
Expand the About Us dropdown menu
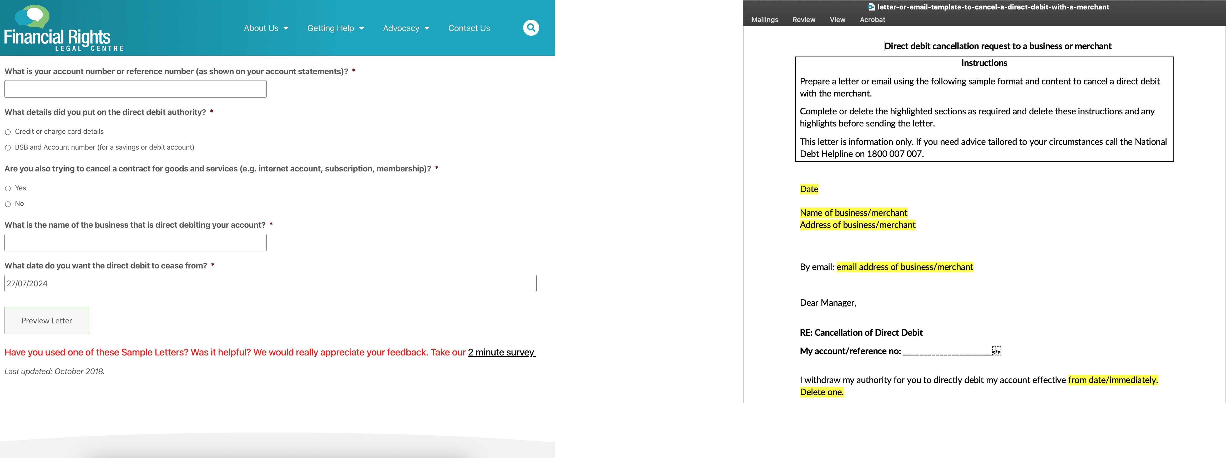pyautogui.click(x=266, y=28)
